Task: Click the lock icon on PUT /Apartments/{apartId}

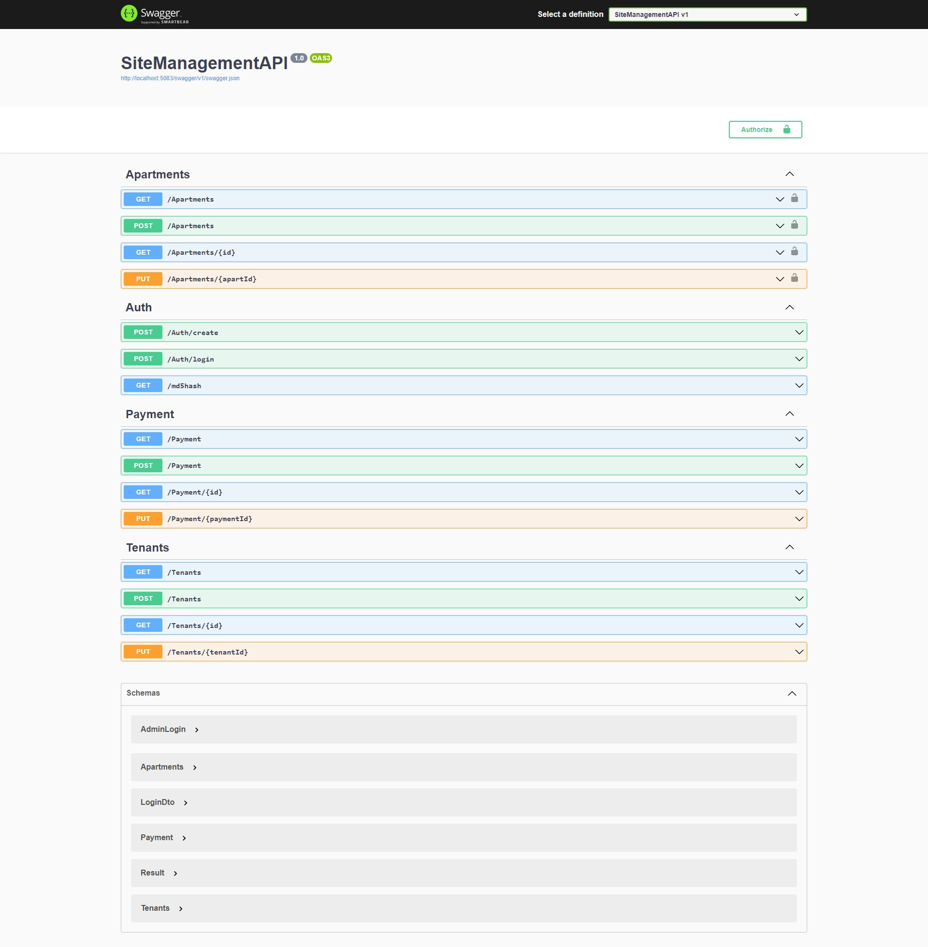Action: point(795,278)
